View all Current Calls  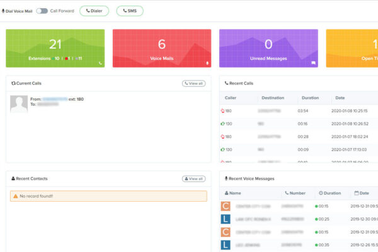point(193,83)
